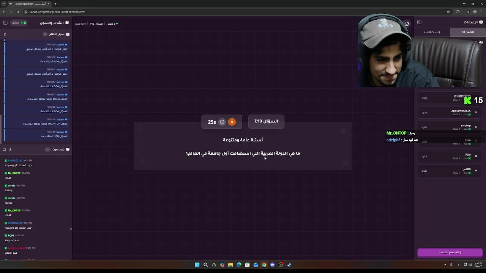The image size is (486, 273).
Task: Open a new browser tab
Action: point(55,4)
